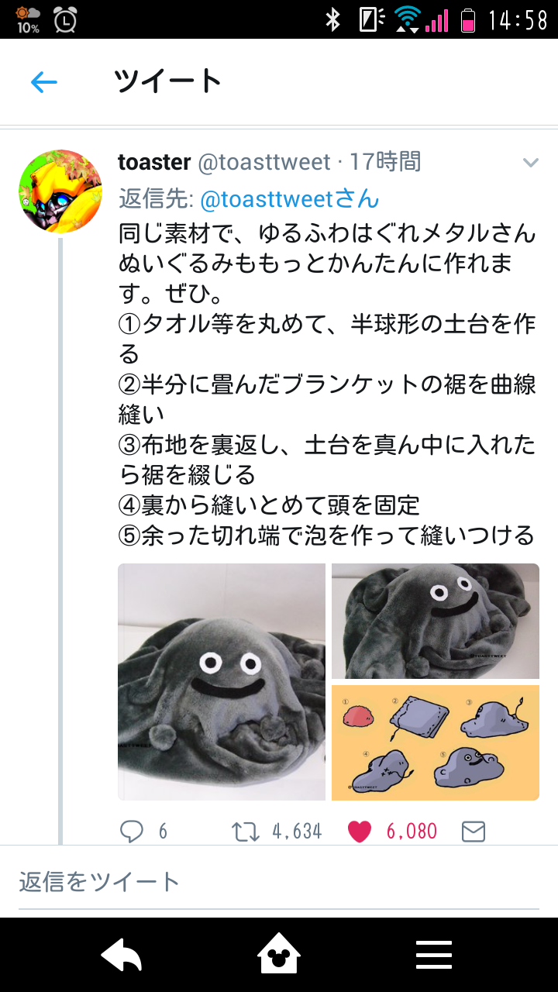Tap the 17時間 timestamp

[x=385, y=162]
